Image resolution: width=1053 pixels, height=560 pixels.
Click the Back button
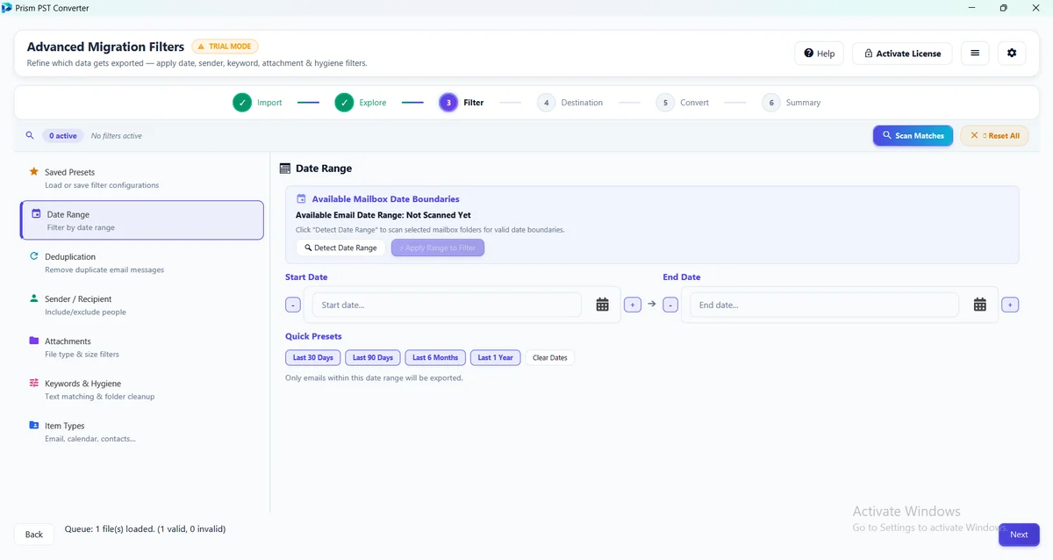[34, 534]
